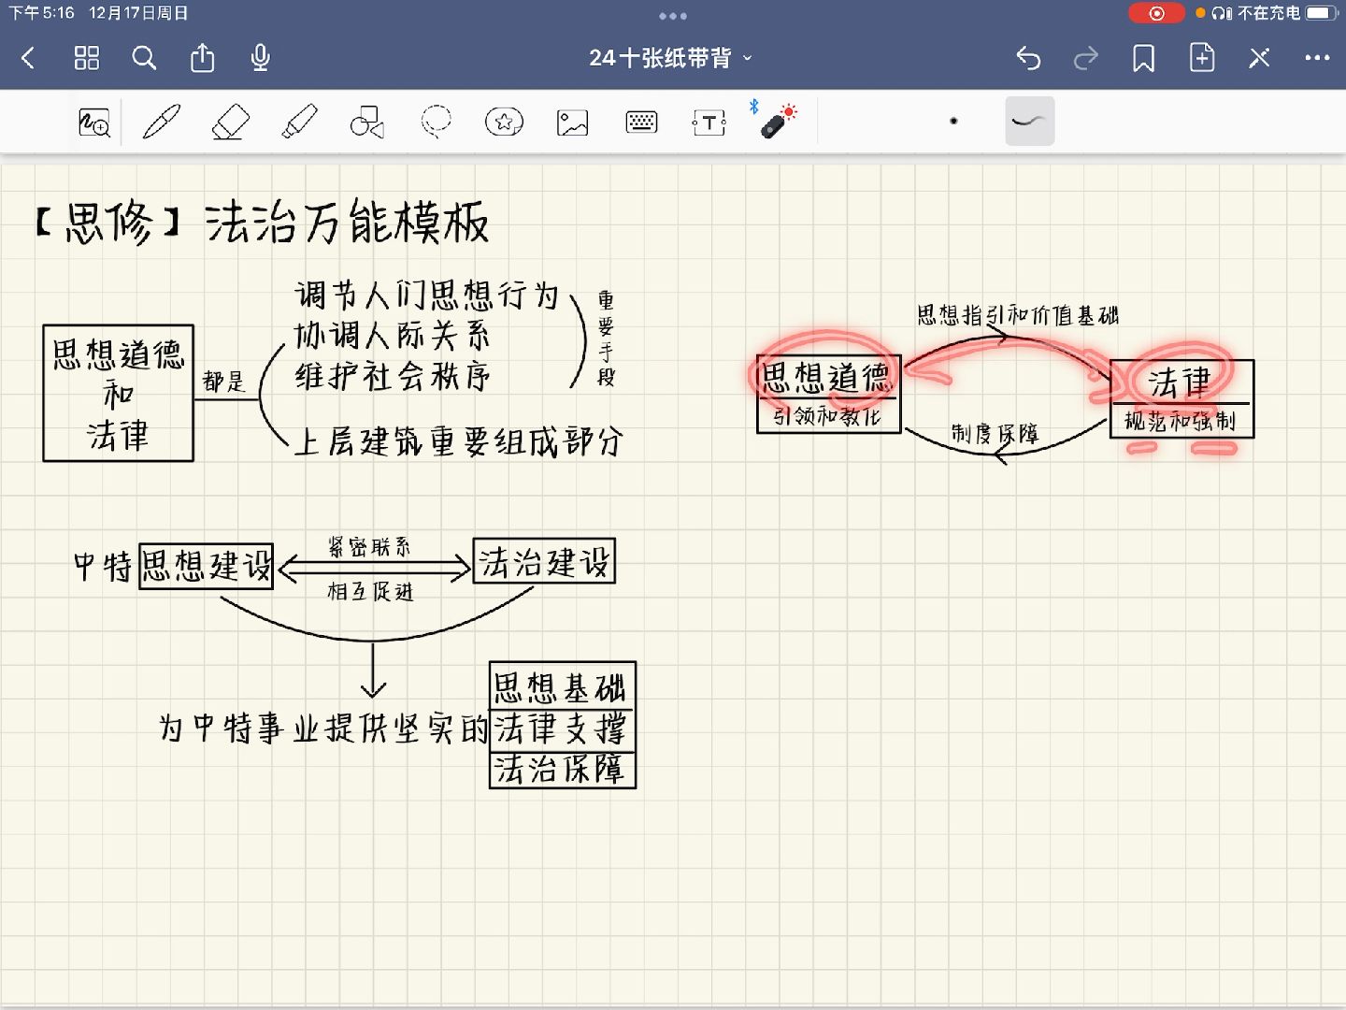Screen dimensions: 1346x1010
Task: Open the keyboard typing tool
Action: pyautogui.click(x=641, y=122)
